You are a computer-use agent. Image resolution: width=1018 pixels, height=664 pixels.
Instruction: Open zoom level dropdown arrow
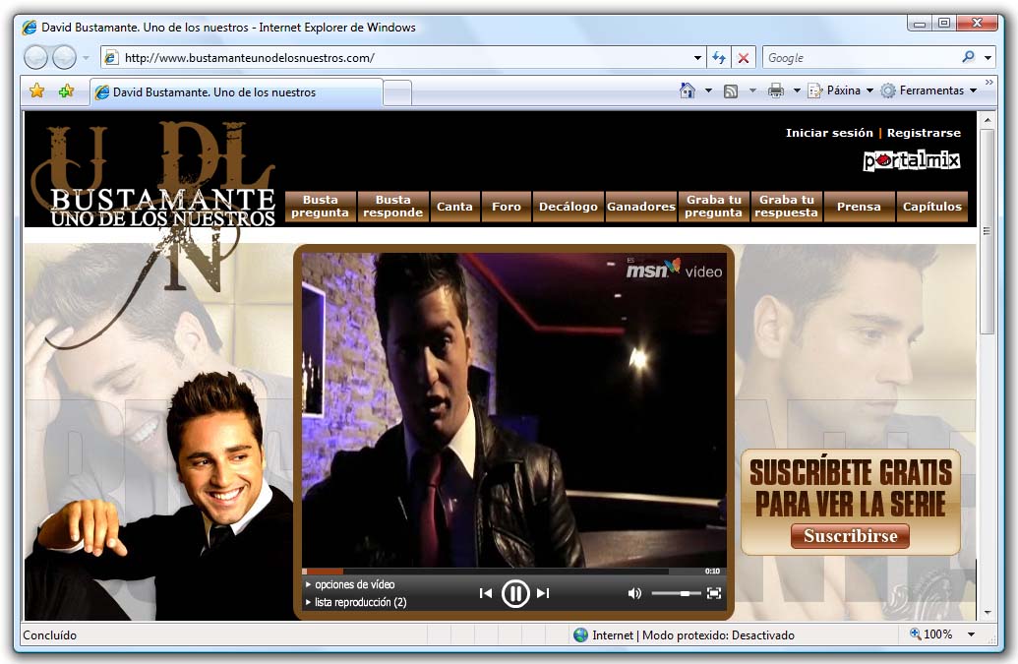[971, 634]
